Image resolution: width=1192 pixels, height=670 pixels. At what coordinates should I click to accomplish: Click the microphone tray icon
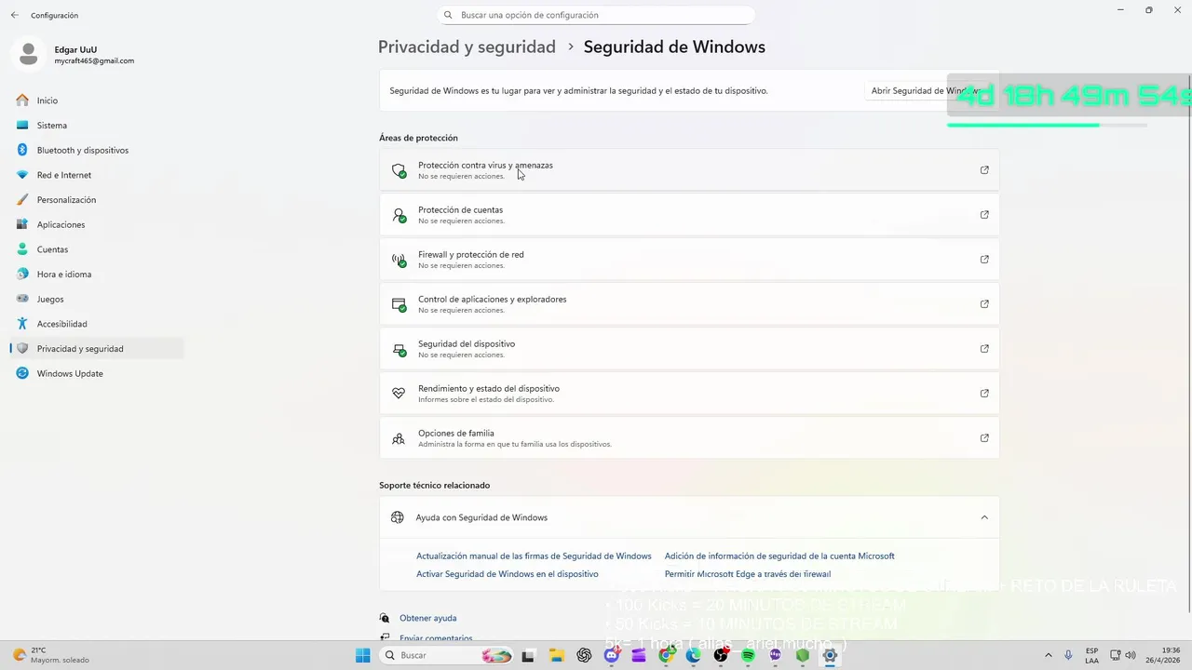click(x=1069, y=655)
